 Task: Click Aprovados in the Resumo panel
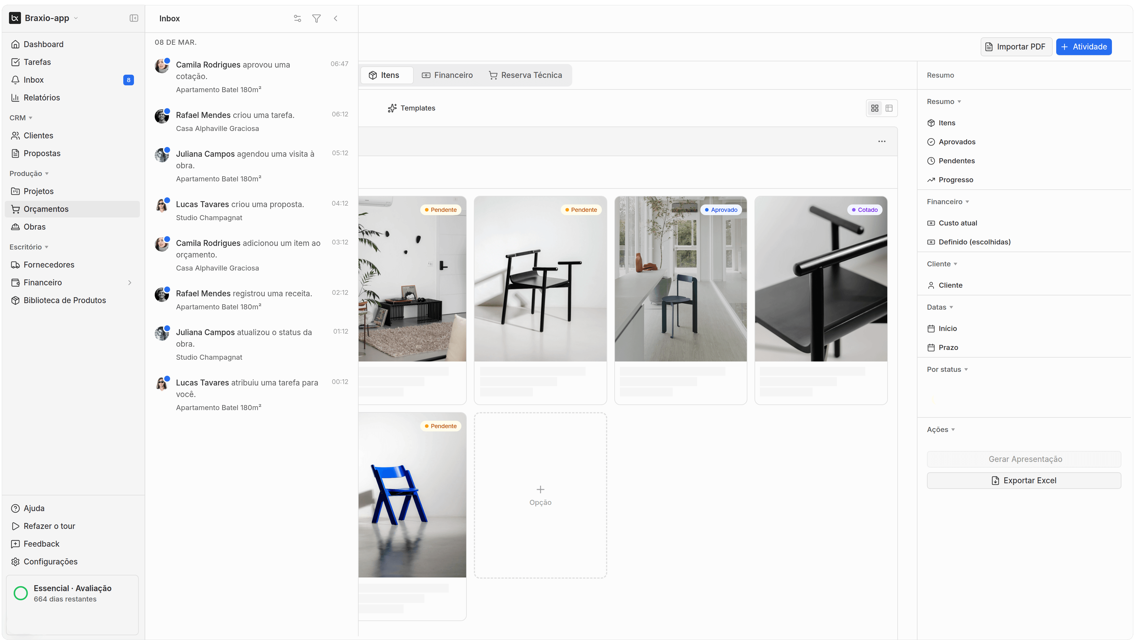(x=951, y=142)
